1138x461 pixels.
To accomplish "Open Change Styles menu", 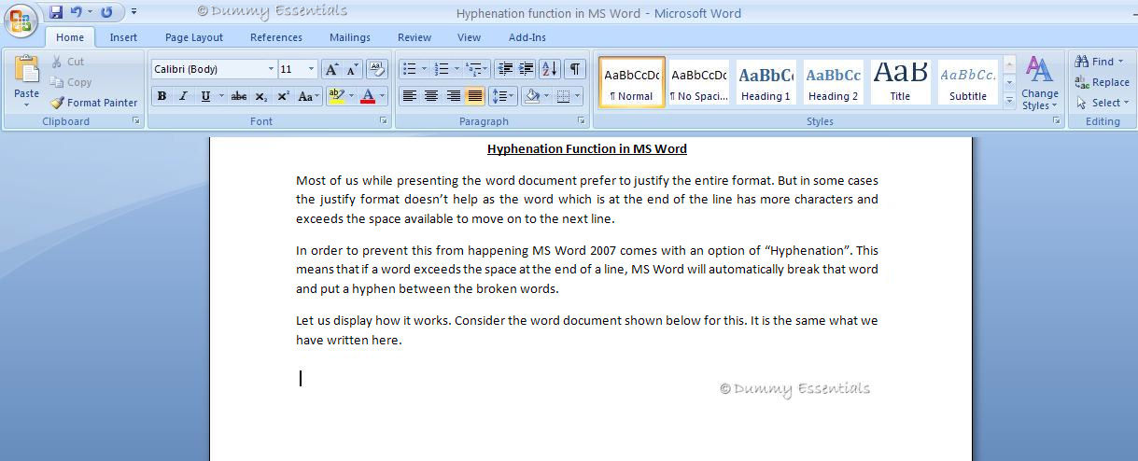I will (x=1039, y=82).
